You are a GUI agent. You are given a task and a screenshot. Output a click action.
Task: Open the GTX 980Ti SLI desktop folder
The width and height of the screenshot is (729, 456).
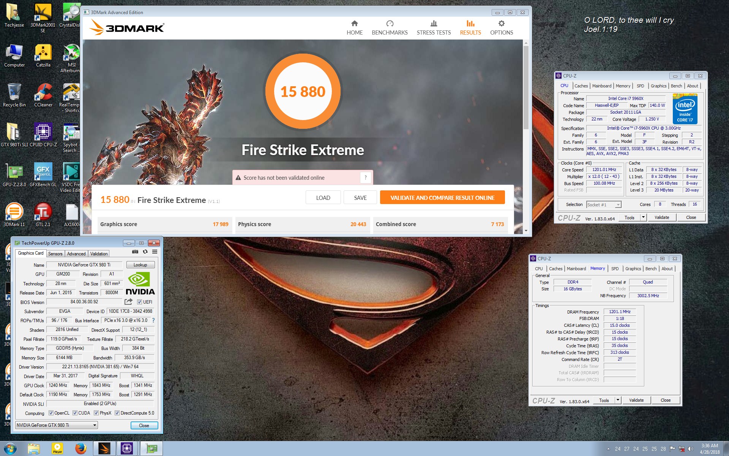pos(14,135)
